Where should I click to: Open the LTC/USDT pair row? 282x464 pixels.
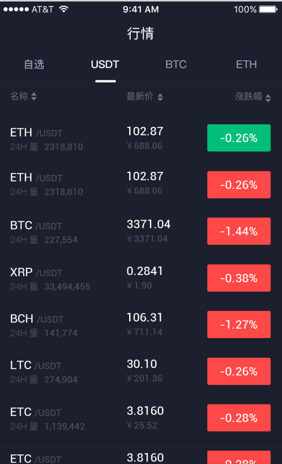point(141,371)
